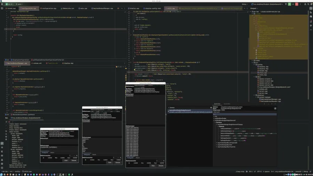Click Close in GetAvailableOutputs dialog

(x=66, y=160)
